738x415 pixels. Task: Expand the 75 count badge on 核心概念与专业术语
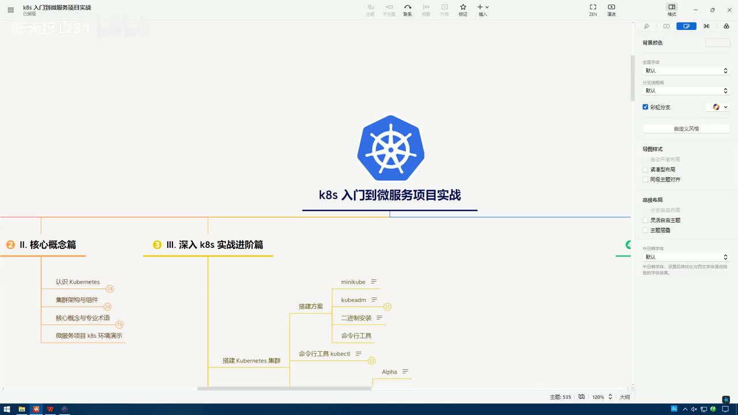pos(119,325)
